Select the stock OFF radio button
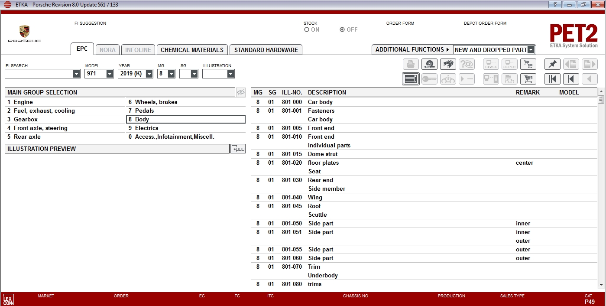606x306 pixels. (342, 30)
